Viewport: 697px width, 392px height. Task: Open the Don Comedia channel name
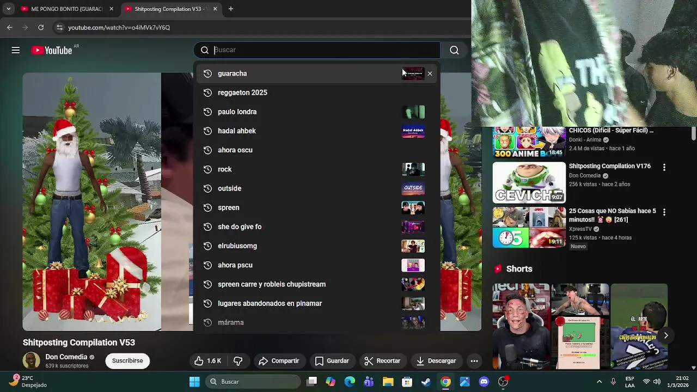pos(66,357)
